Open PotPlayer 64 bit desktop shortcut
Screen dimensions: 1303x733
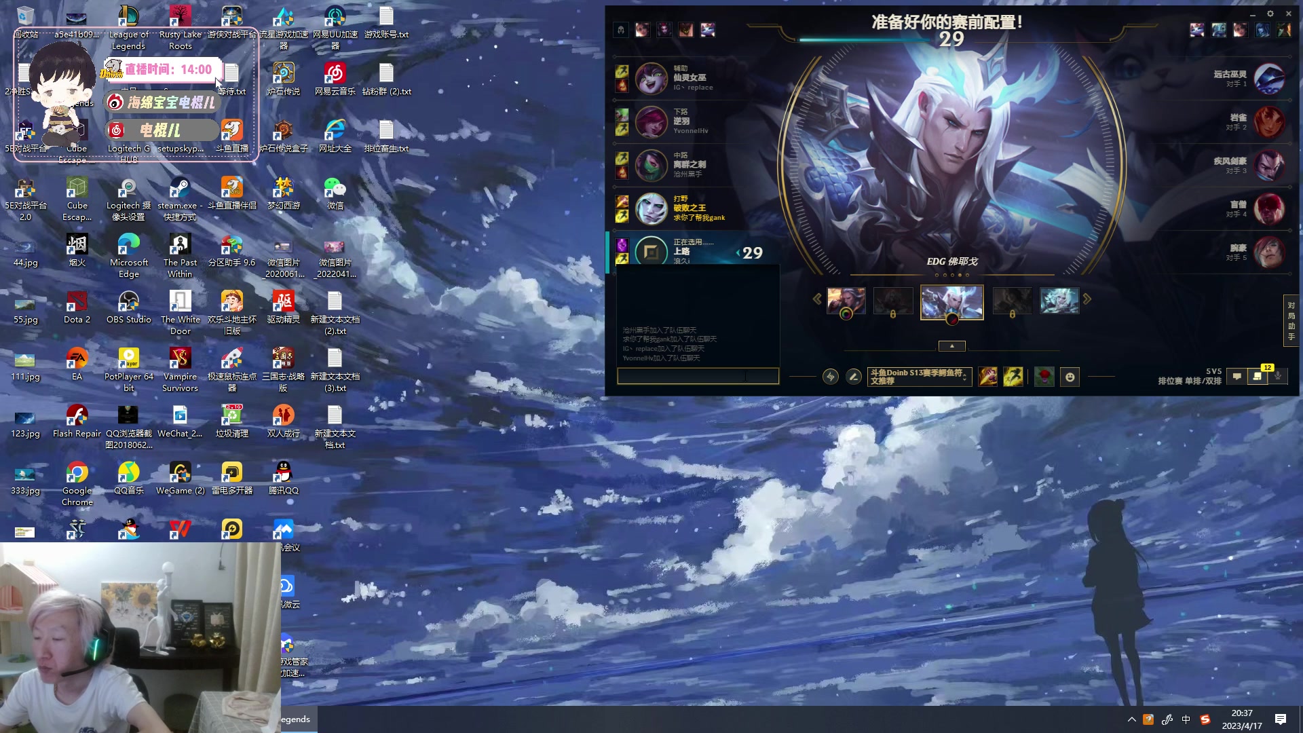click(x=128, y=370)
